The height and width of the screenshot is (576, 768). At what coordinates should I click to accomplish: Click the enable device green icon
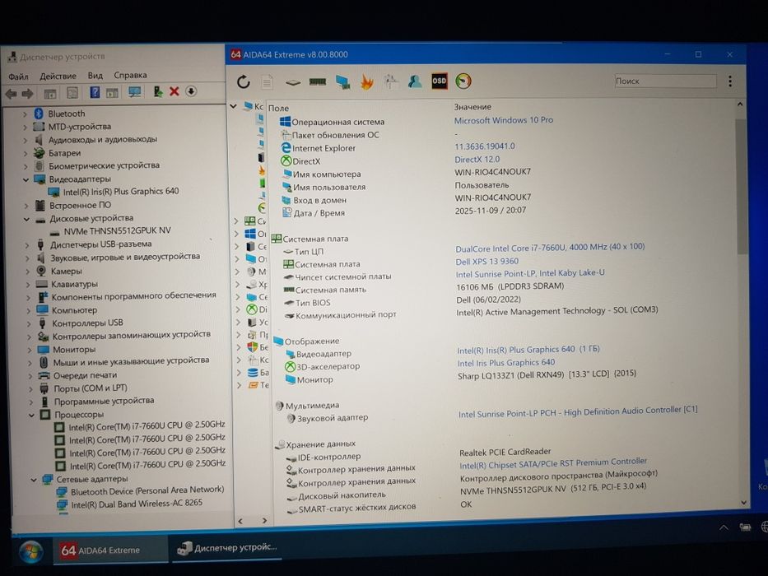pyautogui.click(x=157, y=91)
